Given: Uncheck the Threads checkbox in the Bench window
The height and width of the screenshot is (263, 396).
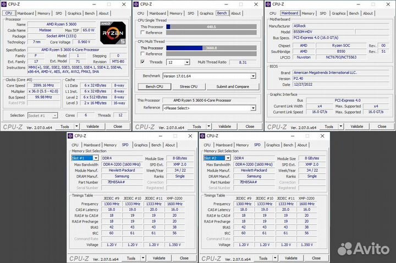Looking at the screenshot, I should click(142, 62).
